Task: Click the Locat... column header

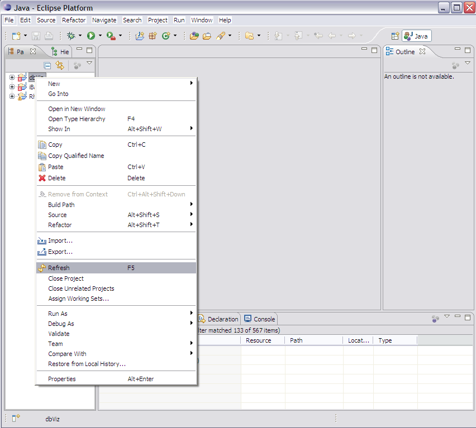Action: [358, 340]
